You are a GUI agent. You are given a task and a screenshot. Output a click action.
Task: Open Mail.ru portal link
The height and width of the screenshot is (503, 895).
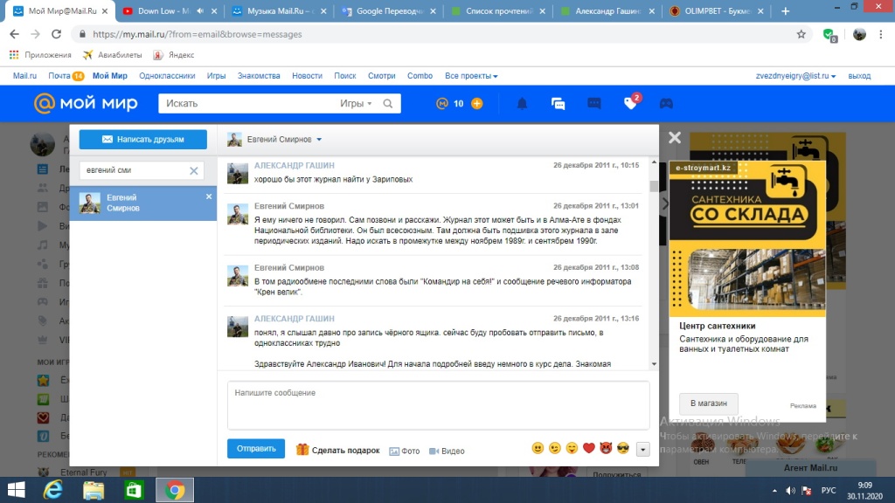[x=24, y=76]
